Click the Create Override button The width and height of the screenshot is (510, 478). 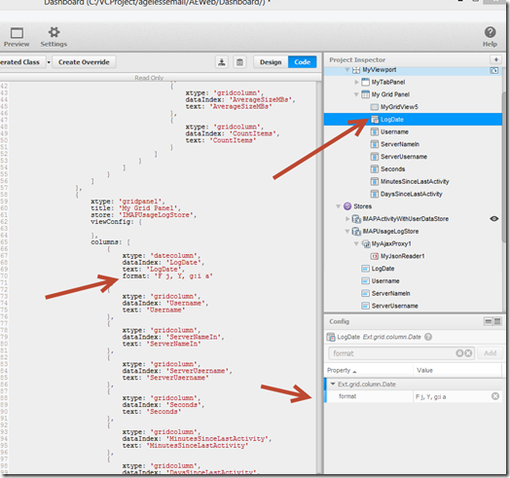(84, 62)
